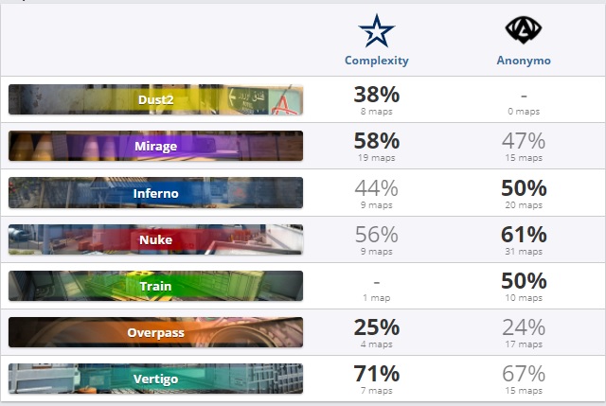The image size is (606, 406).
Task: Click Complexity's 38% Dust2 win rate
Action: 376,95
